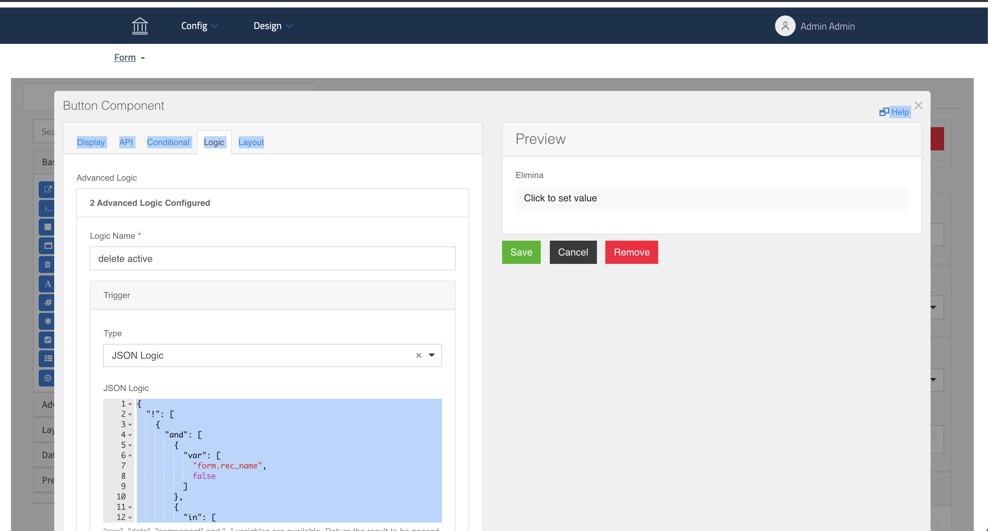
Task: Click the asterisk password component icon
Action: coord(47,321)
